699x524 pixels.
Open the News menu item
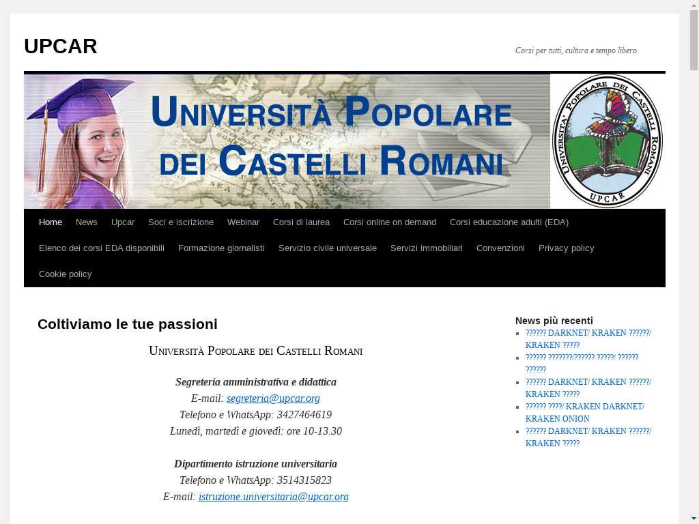click(x=87, y=222)
